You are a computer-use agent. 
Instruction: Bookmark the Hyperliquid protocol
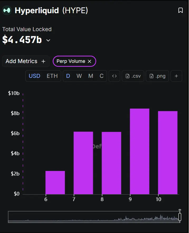pyautogui.click(x=181, y=10)
